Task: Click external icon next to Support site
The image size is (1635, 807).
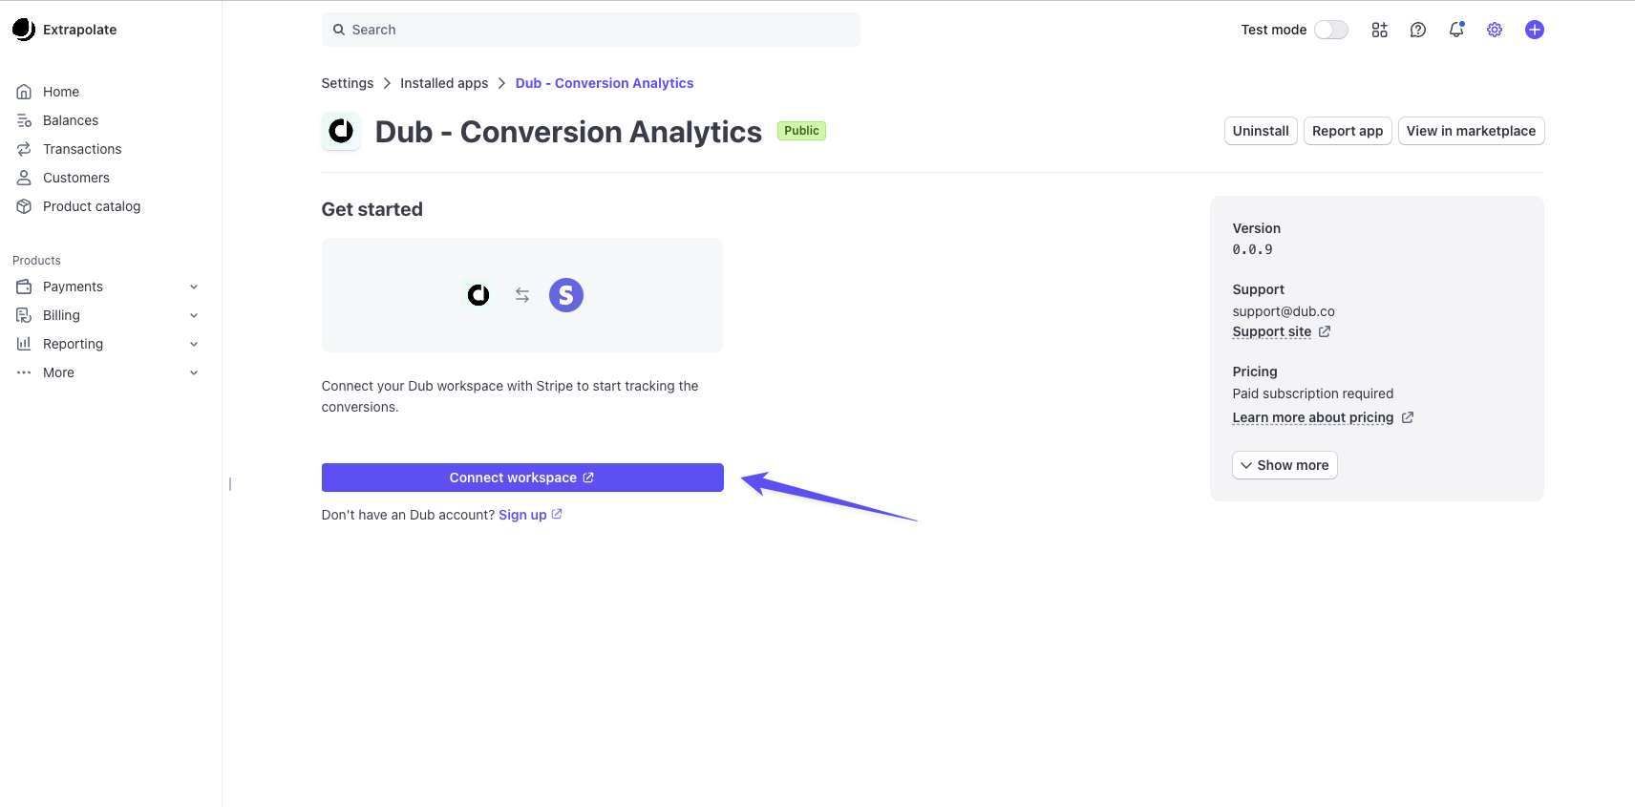Action: tap(1325, 331)
